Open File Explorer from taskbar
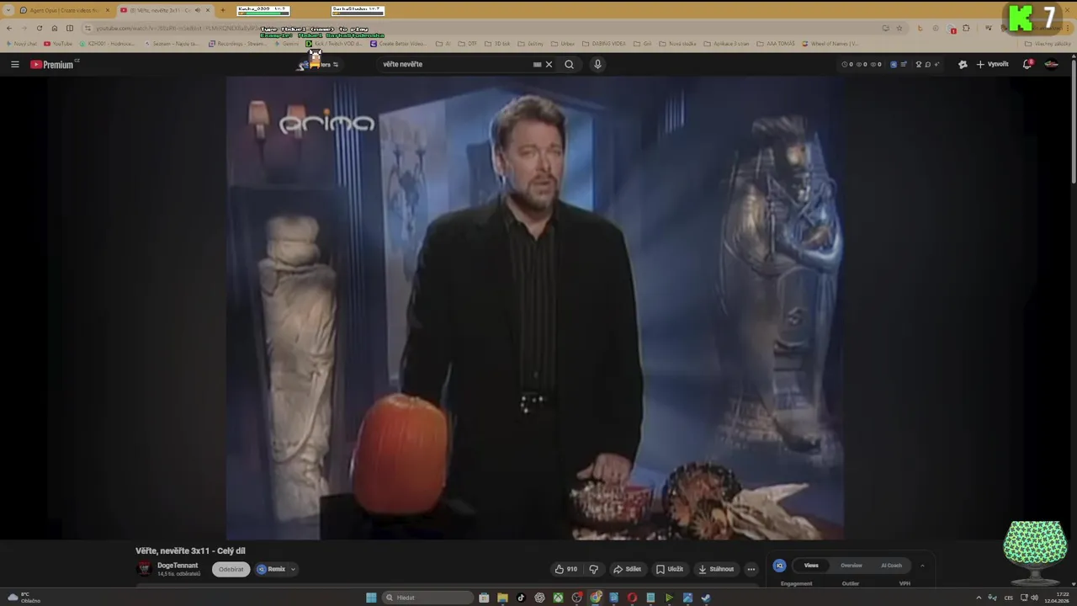This screenshot has height=606, width=1077. tap(502, 598)
